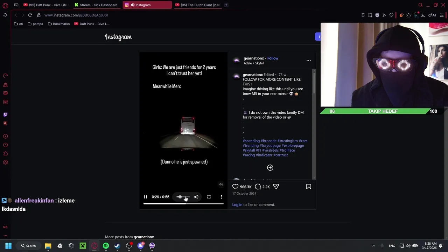Click the Windows Start button

(x=8, y=246)
